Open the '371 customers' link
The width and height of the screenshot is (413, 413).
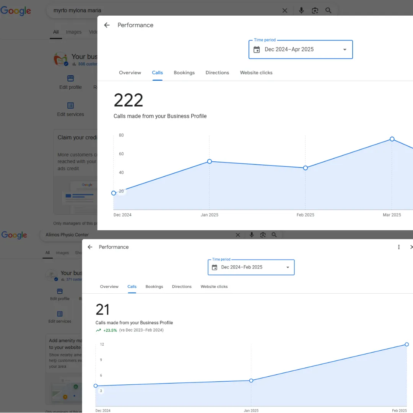[74, 280]
